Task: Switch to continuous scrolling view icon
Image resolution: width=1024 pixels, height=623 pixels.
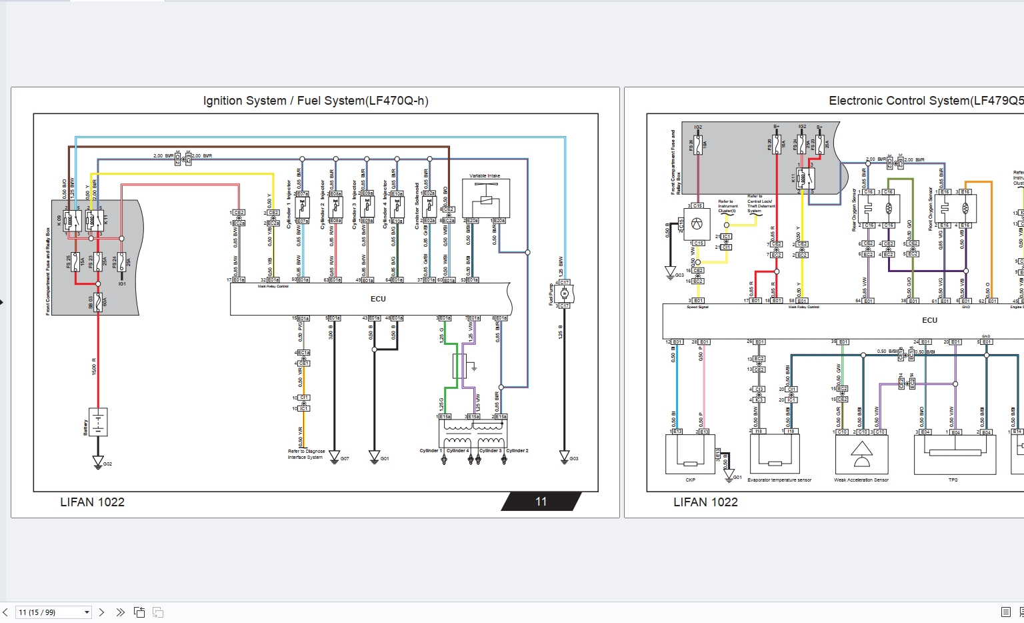Action: tap(1021, 612)
